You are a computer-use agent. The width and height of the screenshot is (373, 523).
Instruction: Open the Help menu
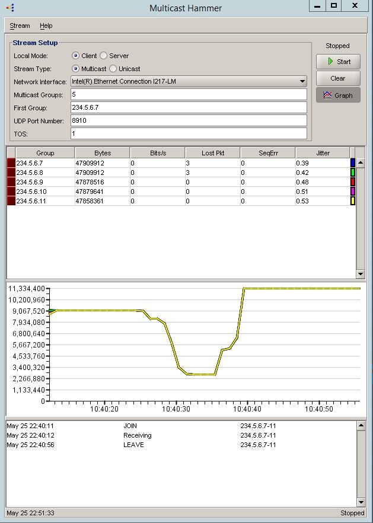click(46, 26)
